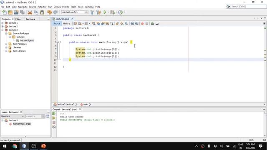
Task: Click the Copy toolbar icon
Action: click(x=36, y=12)
